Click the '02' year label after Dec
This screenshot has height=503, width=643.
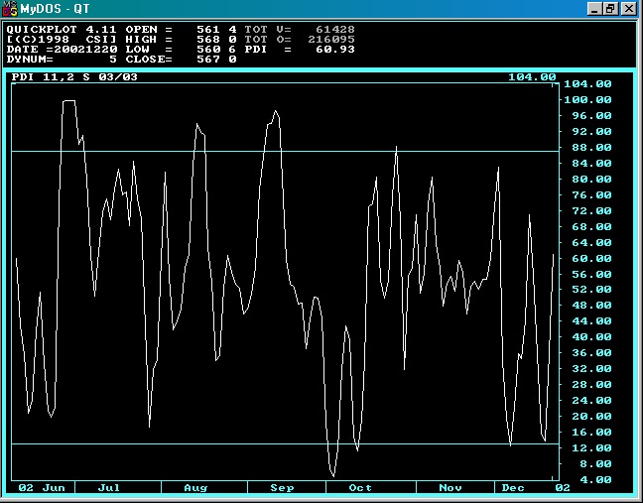[563, 488]
